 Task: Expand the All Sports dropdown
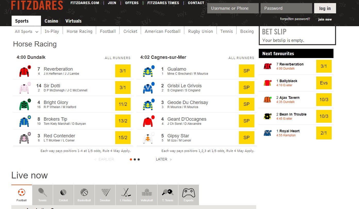coord(27,32)
